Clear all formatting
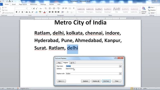This screenshot has width=160, height=90. tap(45, 8)
